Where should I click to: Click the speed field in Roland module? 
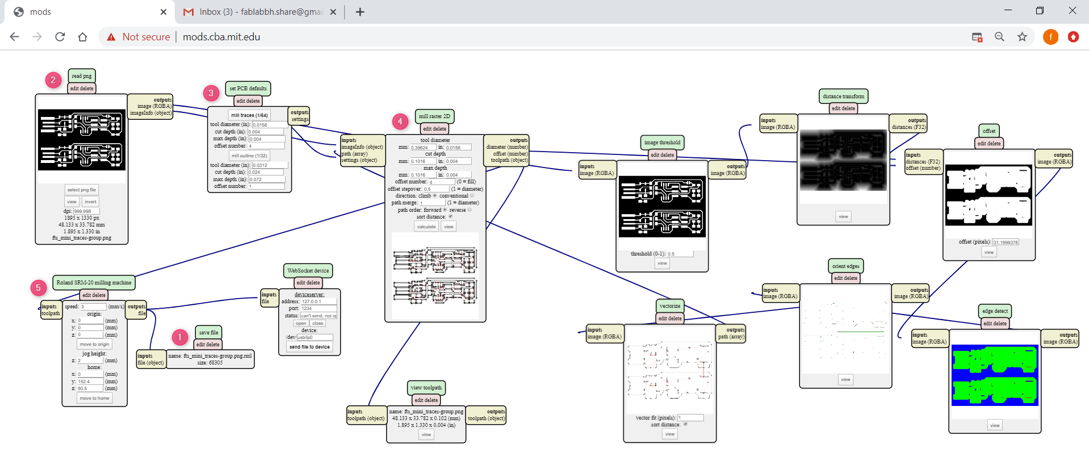tap(93, 307)
